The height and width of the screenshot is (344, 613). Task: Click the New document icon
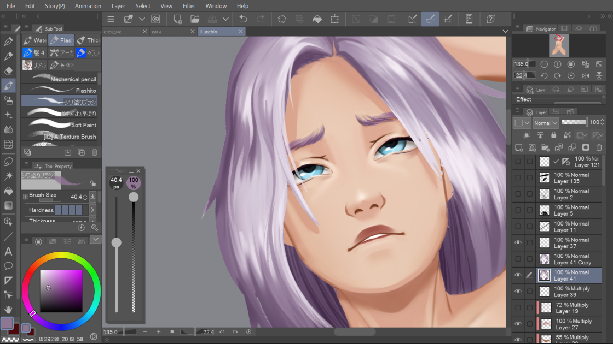point(178,19)
